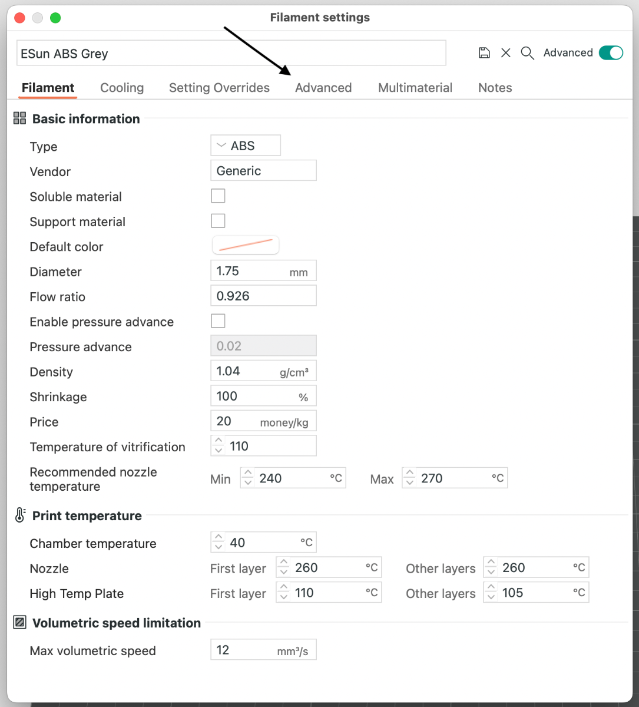Toggle the Advanced mode switch
Image resolution: width=639 pixels, height=707 pixels.
(611, 53)
